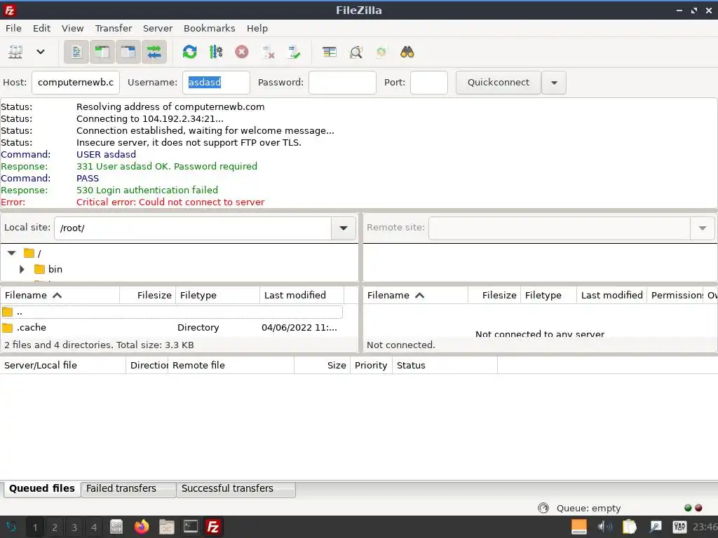Reconnect to the last used server

coord(294,52)
